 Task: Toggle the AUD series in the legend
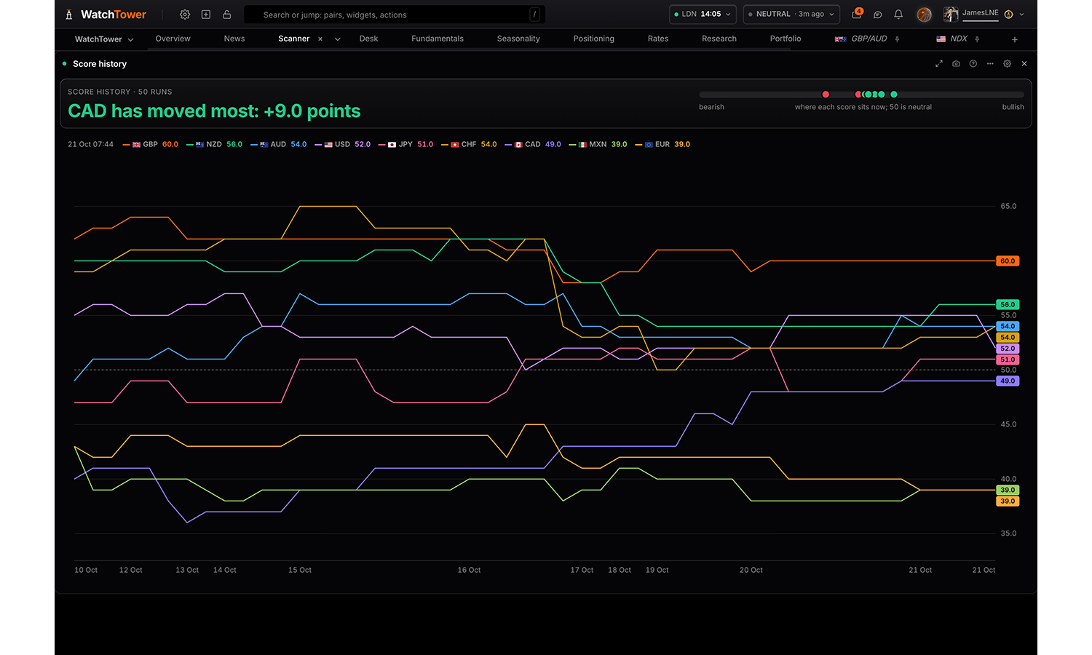pyautogui.click(x=279, y=144)
